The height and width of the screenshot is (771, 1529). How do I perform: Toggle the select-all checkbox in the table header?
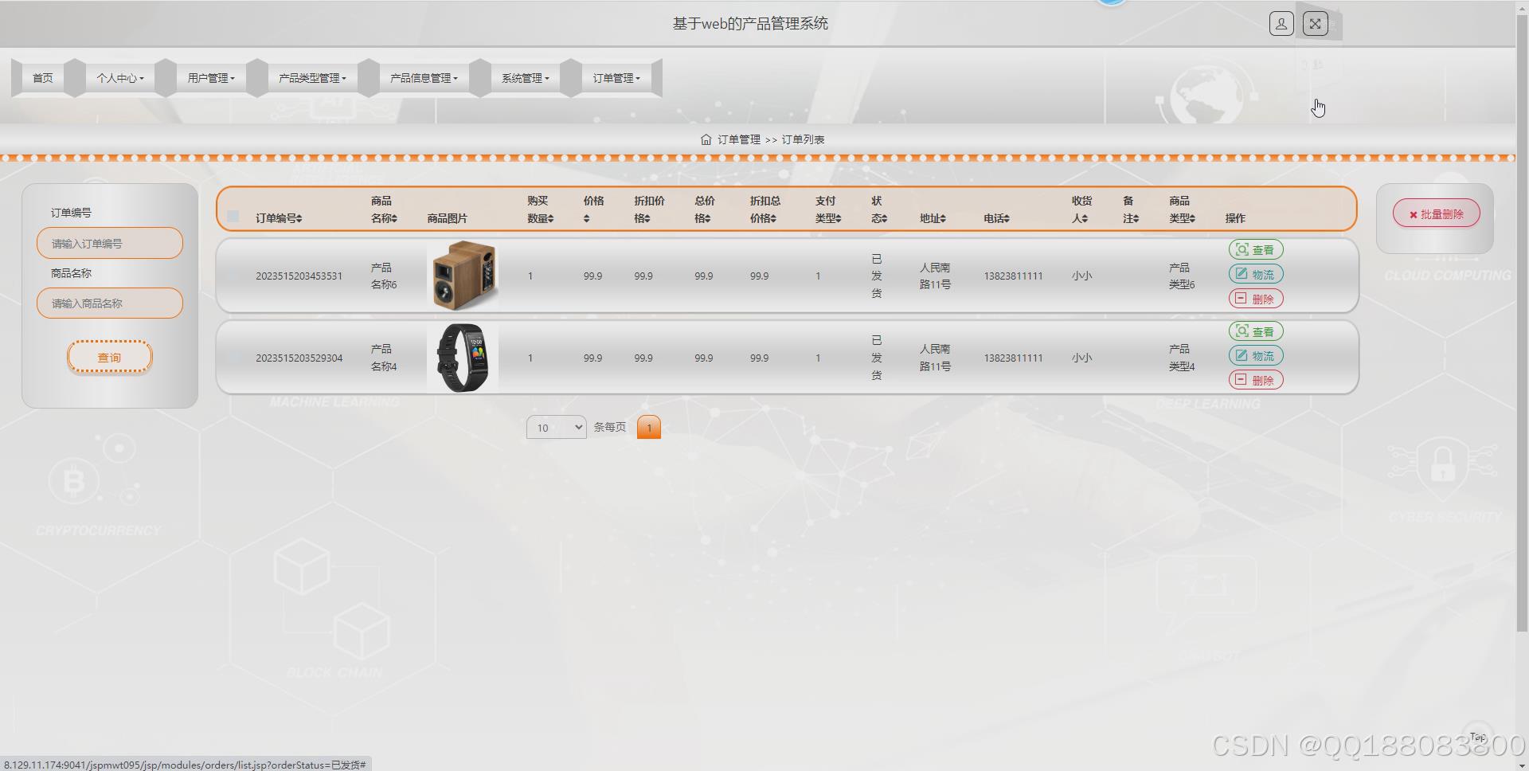(233, 216)
